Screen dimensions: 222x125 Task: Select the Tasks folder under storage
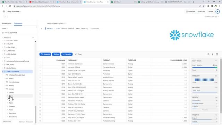click(11, 110)
